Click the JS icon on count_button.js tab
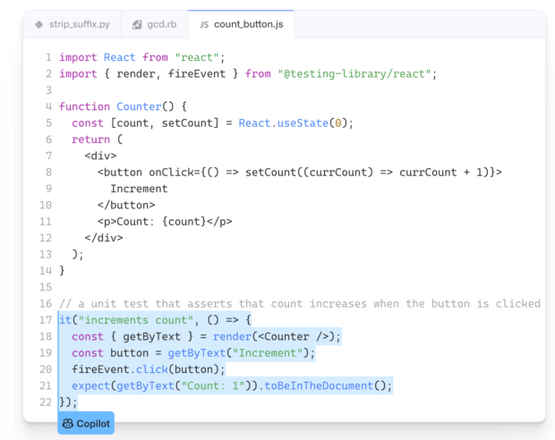 pos(204,25)
